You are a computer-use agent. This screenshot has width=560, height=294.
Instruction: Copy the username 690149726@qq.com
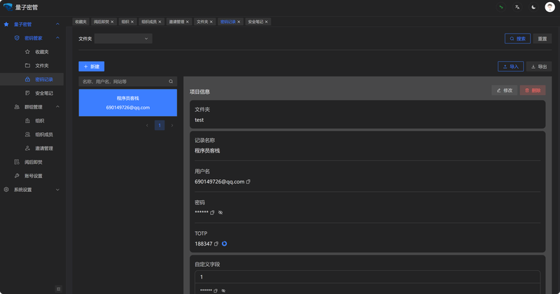[248, 181]
